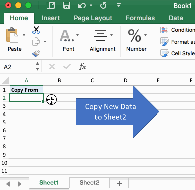Screen dimensions: 195x190
Task: Open the Undo history dropdown arrow
Action: pos(91,5)
